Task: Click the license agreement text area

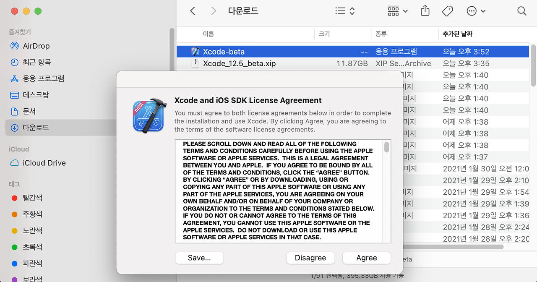Action: click(279, 191)
